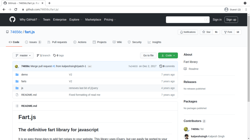The height and width of the screenshot is (140, 250).
Task: Expand commit message with ellipsis button
Action: coord(89,66)
